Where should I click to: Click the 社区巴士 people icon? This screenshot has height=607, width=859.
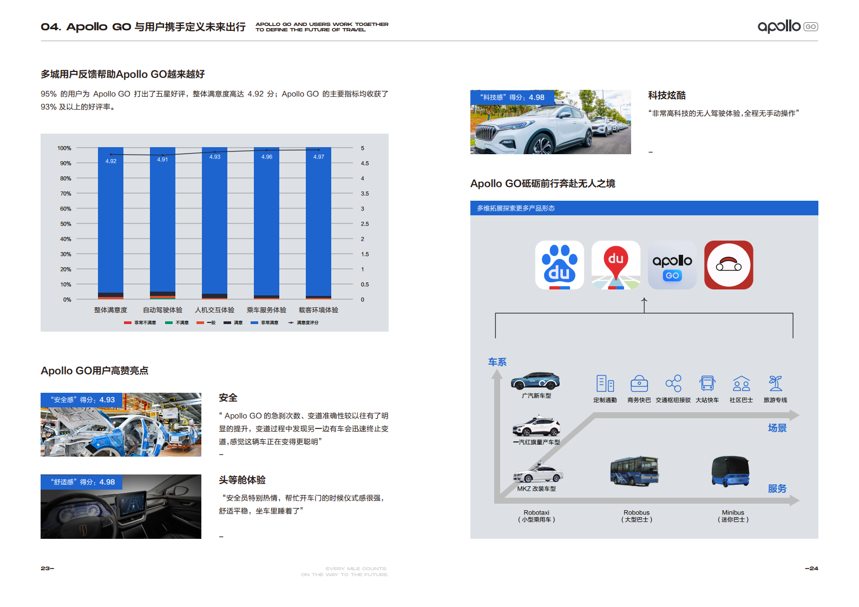(741, 383)
